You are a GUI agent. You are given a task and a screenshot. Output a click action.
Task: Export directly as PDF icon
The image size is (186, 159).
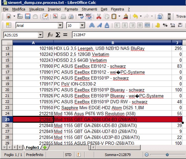pos(55,16)
